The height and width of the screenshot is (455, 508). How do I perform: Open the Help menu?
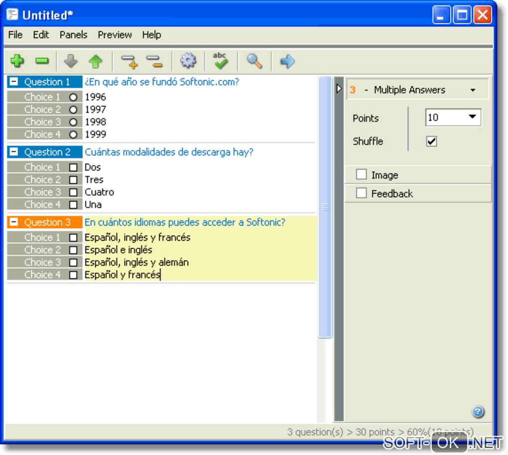click(151, 35)
